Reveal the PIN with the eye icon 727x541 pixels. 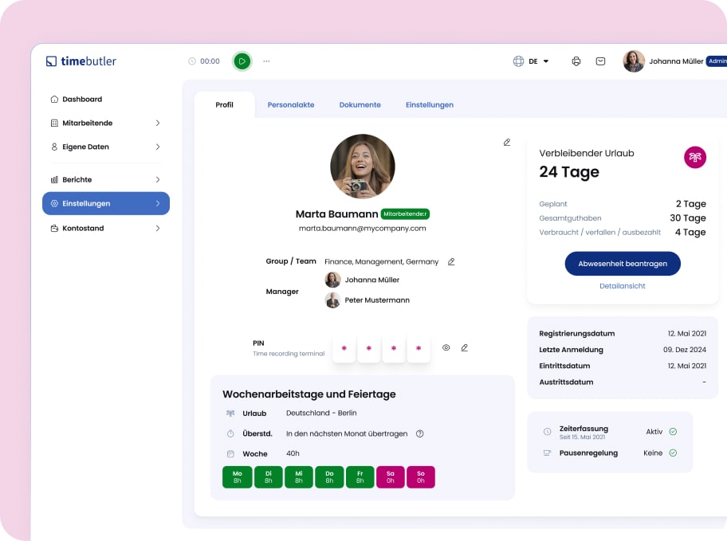coord(446,347)
